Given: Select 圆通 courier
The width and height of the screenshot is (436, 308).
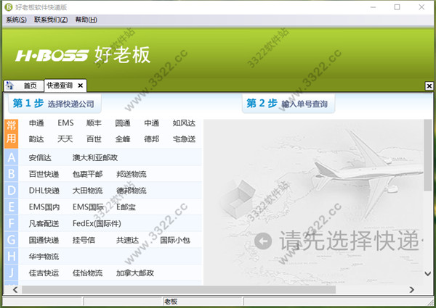Looking at the screenshot, I should coord(123,122).
